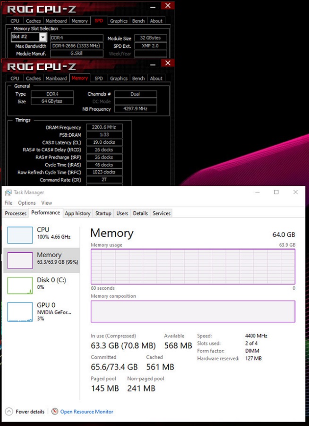Click the Cycle Time (tRAS) 46 clocks value

[104, 165]
